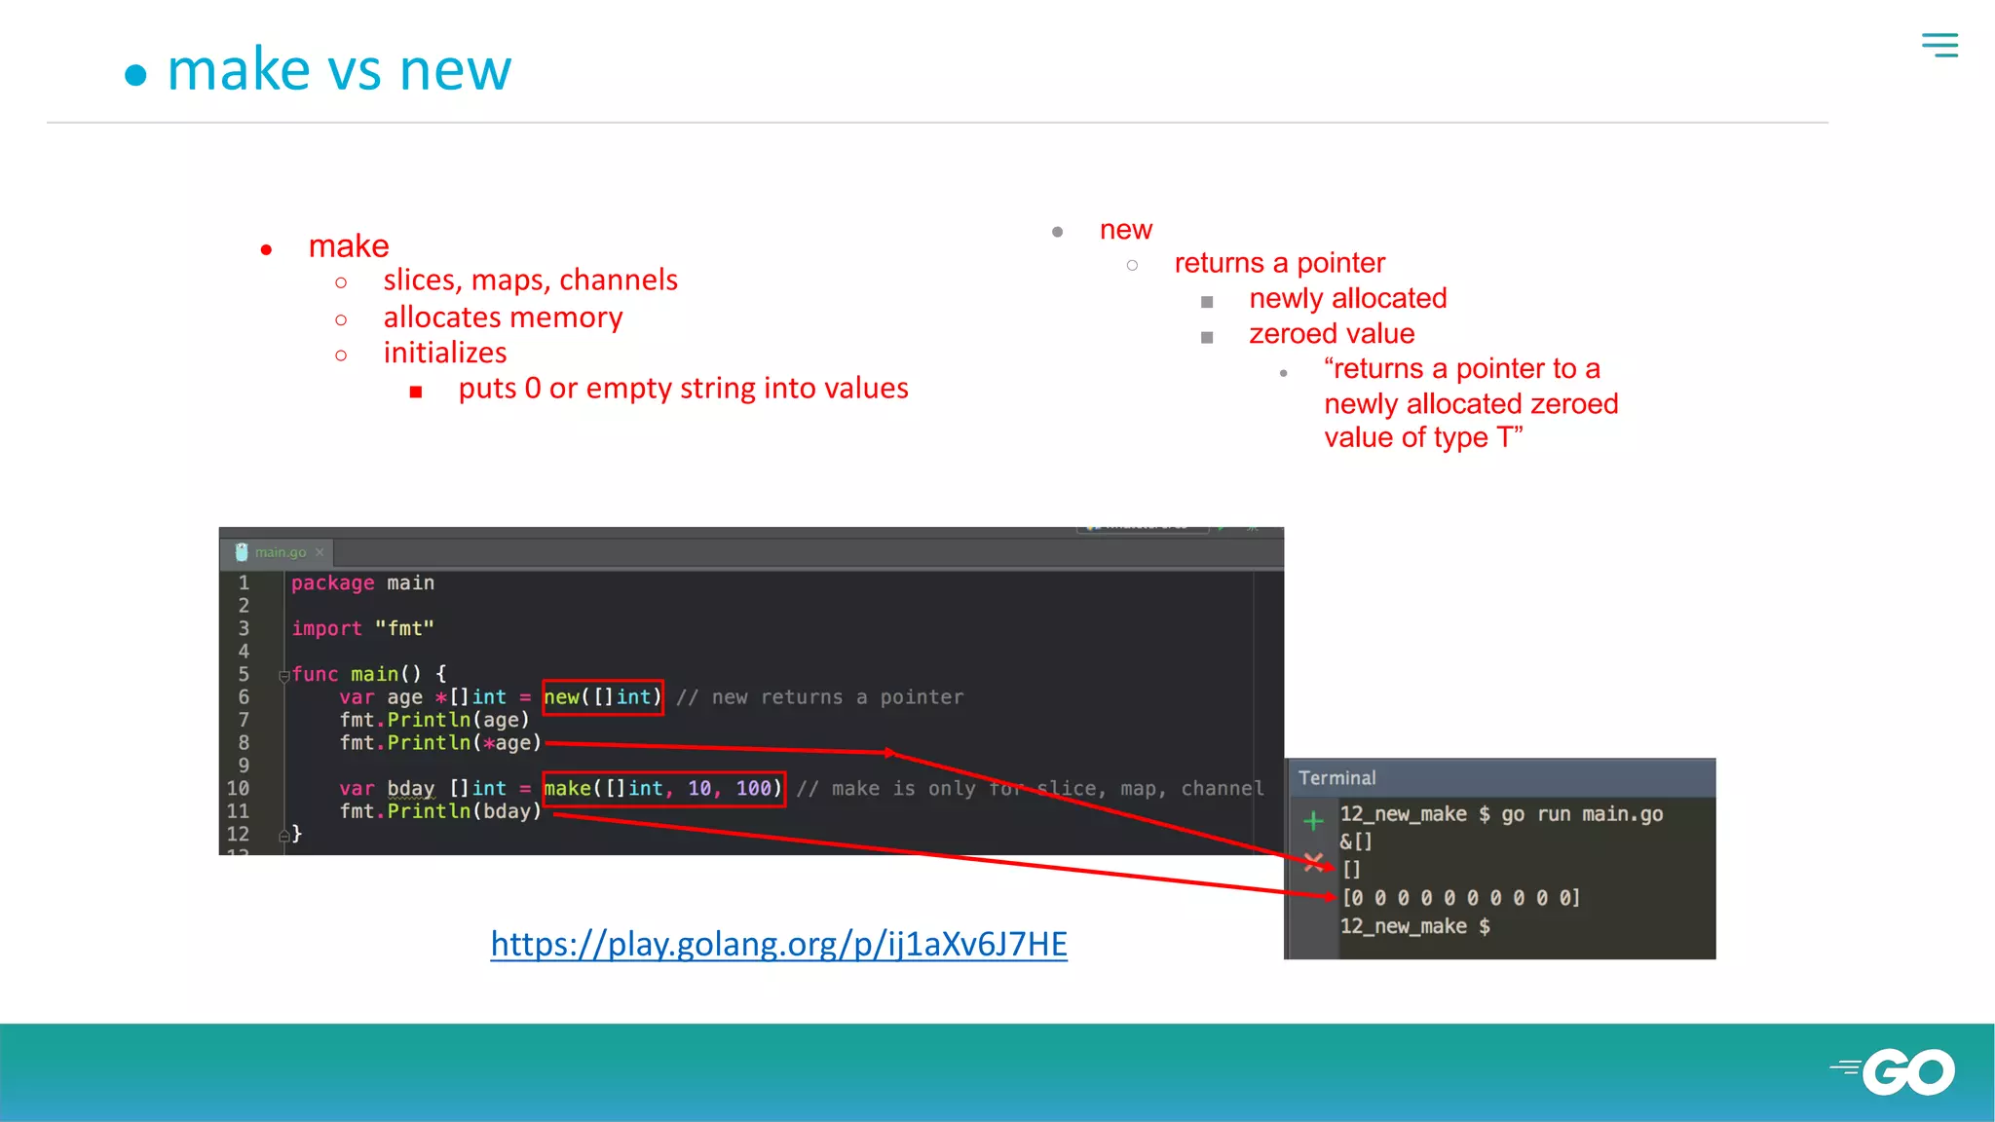
Task: Click the 'make vs new' slide title
Action: tap(339, 69)
